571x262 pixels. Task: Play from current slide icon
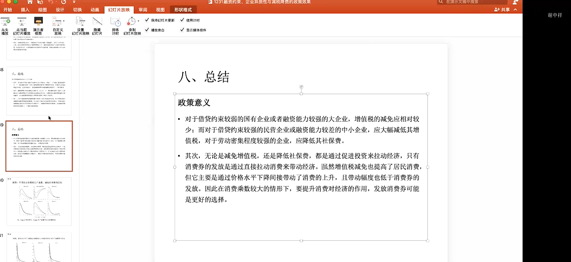pos(21,22)
